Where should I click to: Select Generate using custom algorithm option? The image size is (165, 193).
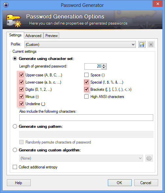[x=15, y=150]
